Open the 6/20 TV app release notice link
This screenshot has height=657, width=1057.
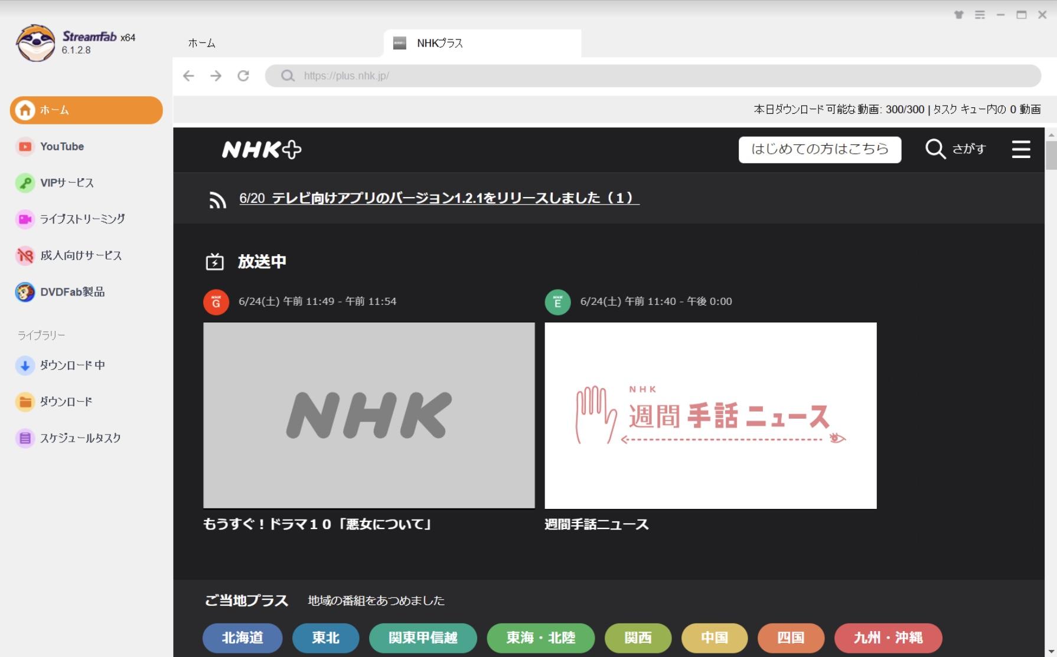[x=439, y=198]
